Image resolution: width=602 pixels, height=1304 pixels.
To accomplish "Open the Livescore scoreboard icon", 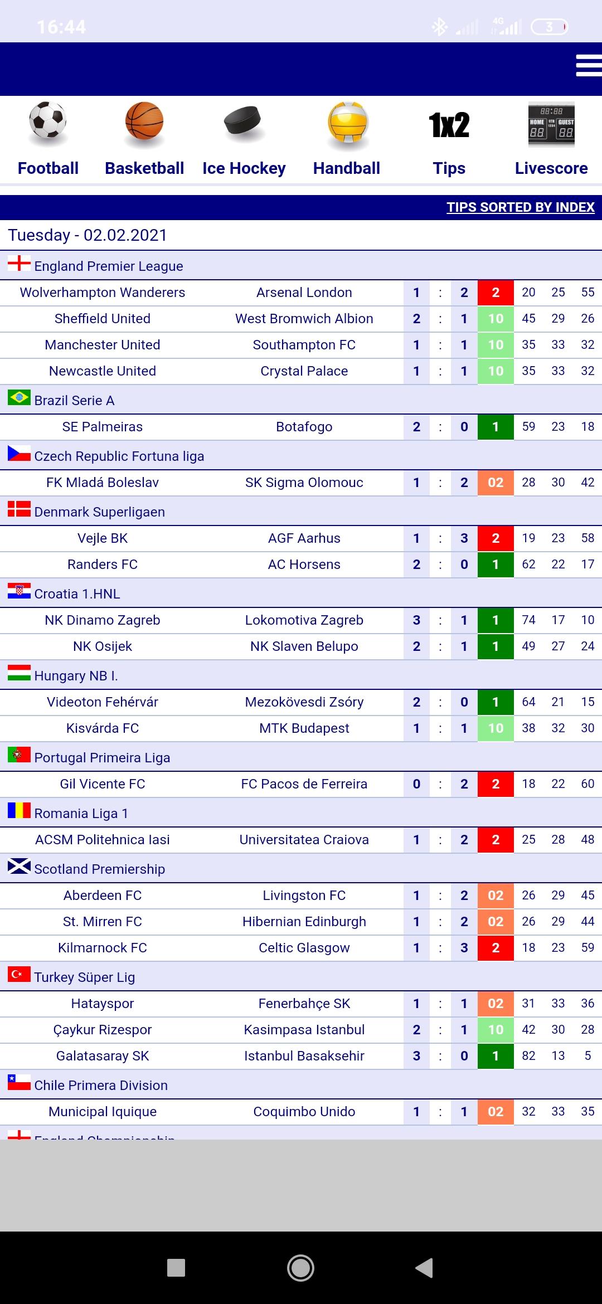I will pyautogui.click(x=551, y=125).
